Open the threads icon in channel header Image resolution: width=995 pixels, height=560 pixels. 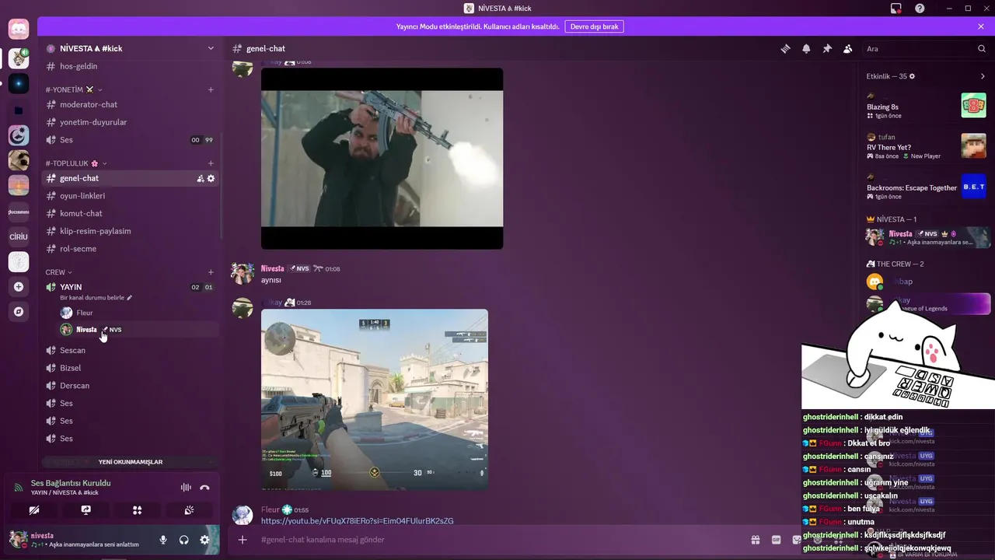785,48
